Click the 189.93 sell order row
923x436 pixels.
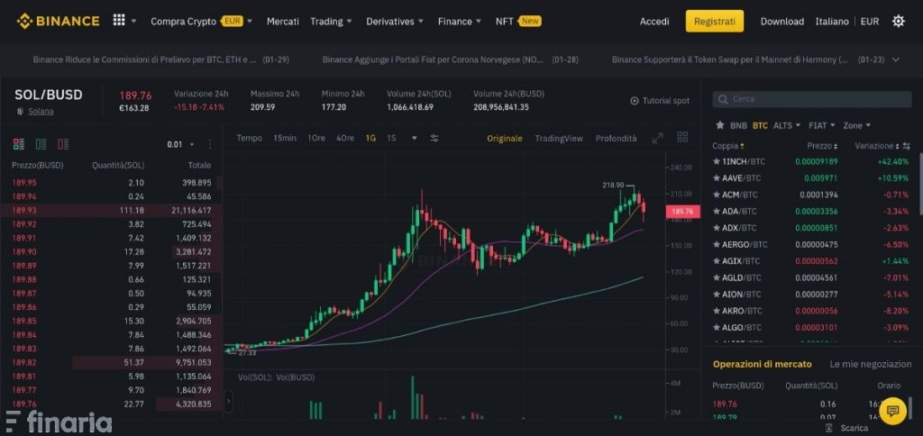[111, 210]
